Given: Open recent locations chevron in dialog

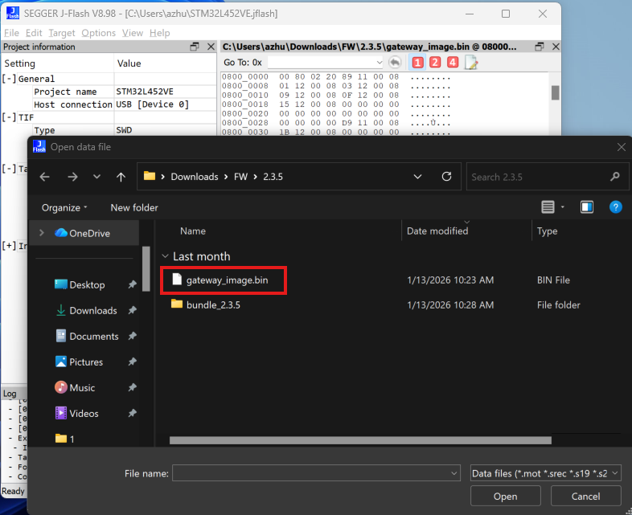Looking at the screenshot, I should [x=96, y=177].
